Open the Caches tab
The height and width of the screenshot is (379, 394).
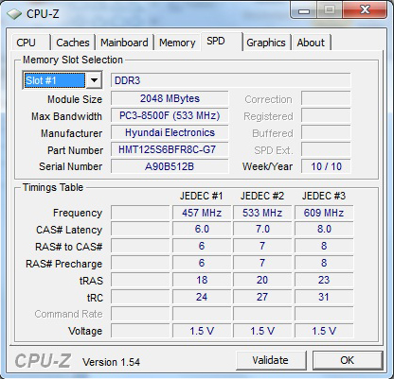pos(73,43)
